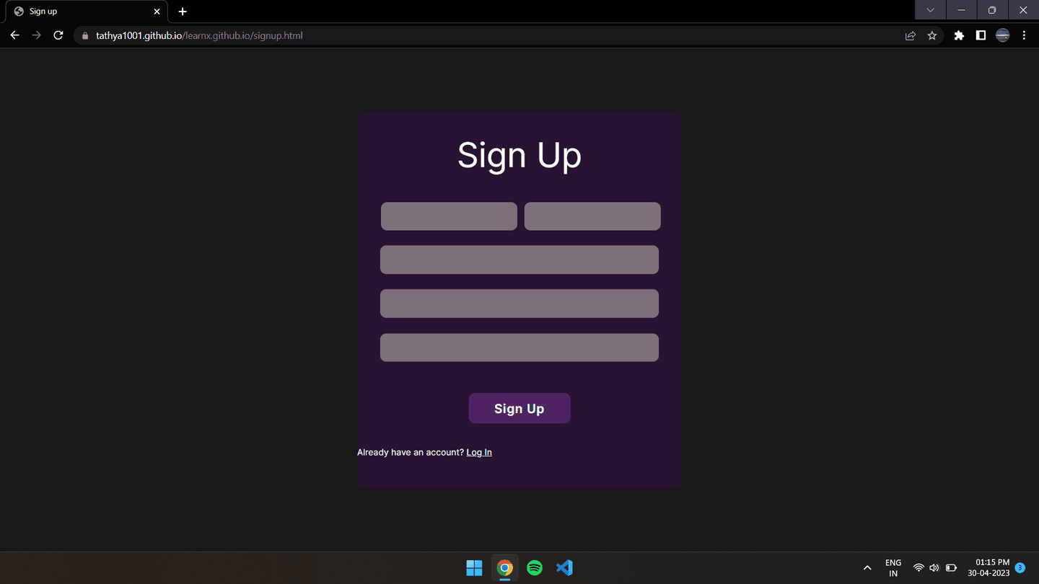Open the volume control in tray
The height and width of the screenshot is (584, 1039).
click(x=934, y=568)
